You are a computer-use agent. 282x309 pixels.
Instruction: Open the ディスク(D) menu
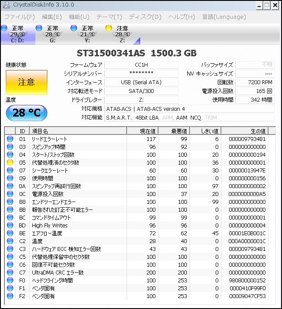click(x=145, y=17)
